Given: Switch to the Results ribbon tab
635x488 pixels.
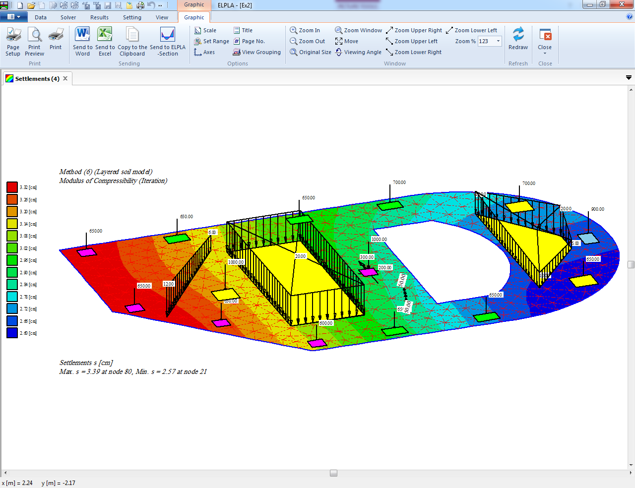Looking at the screenshot, I should (99, 17).
